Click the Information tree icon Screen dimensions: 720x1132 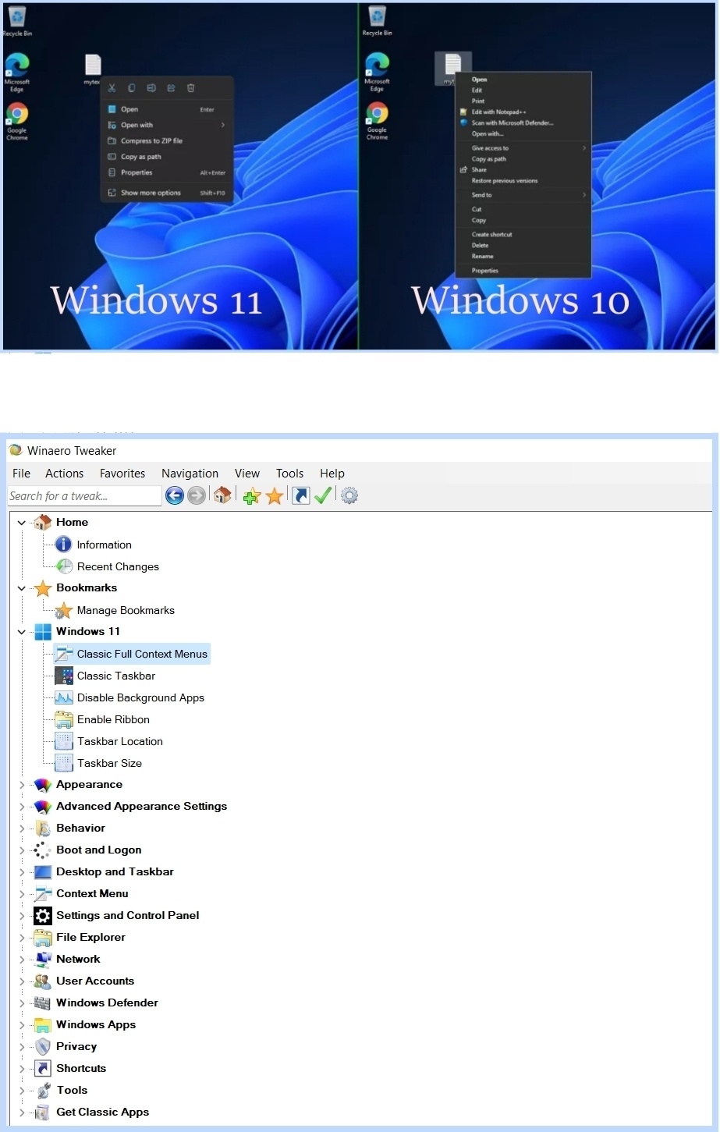pyautogui.click(x=63, y=545)
